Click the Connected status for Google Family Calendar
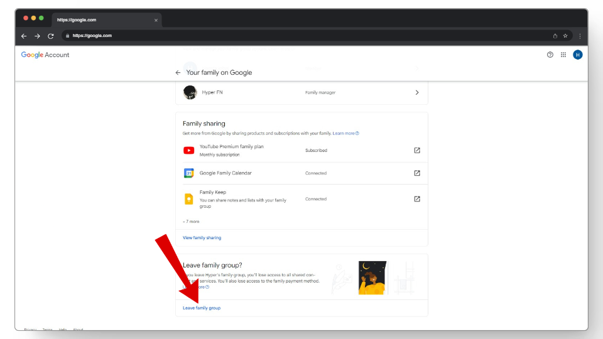Viewport: 603px width, 339px height. (x=316, y=173)
